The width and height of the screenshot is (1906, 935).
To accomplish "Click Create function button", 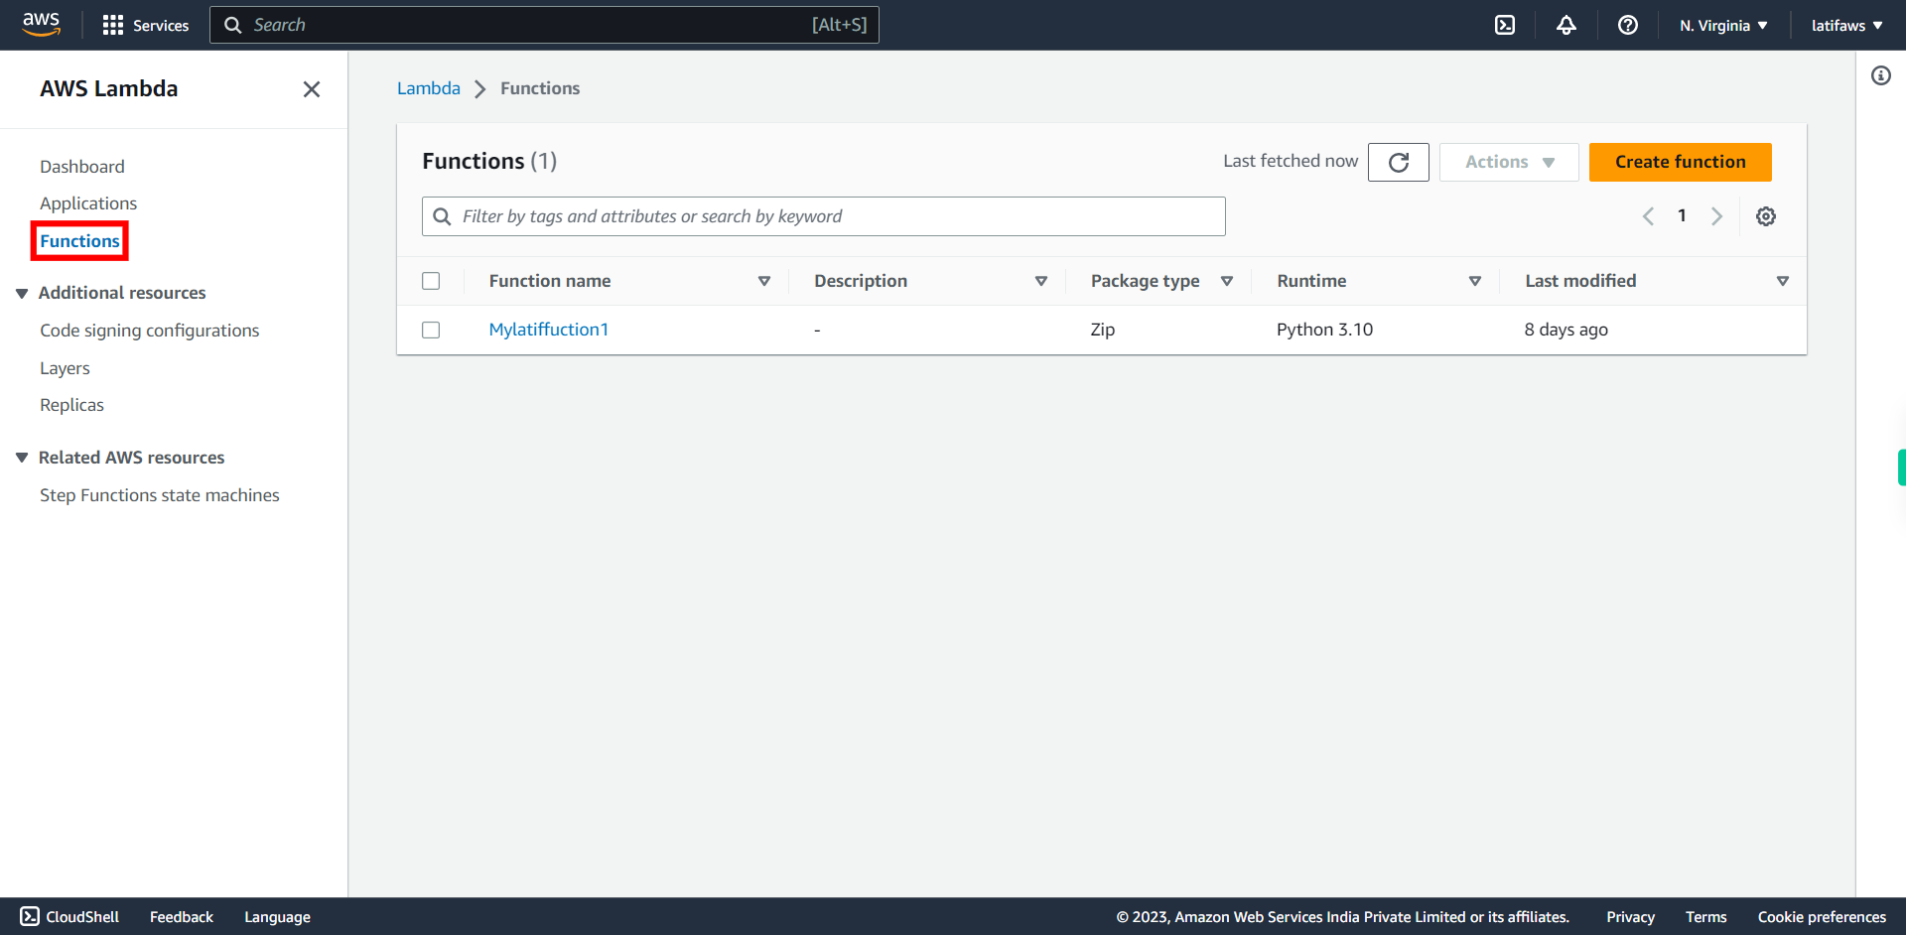I will coord(1680,162).
